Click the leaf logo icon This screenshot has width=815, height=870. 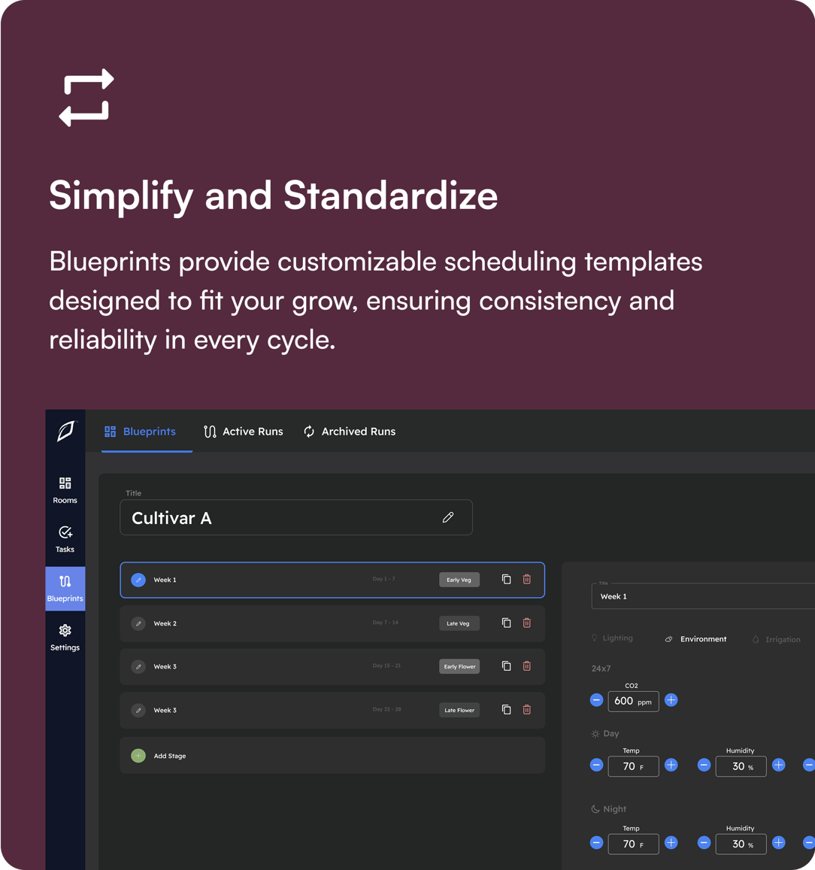pos(66,431)
